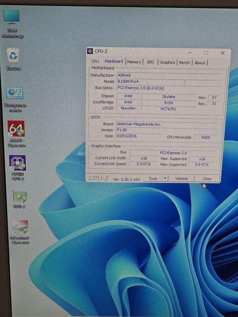Click the Manufacturer field showing ASRock
238x317 pixels.
tap(169, 75)
